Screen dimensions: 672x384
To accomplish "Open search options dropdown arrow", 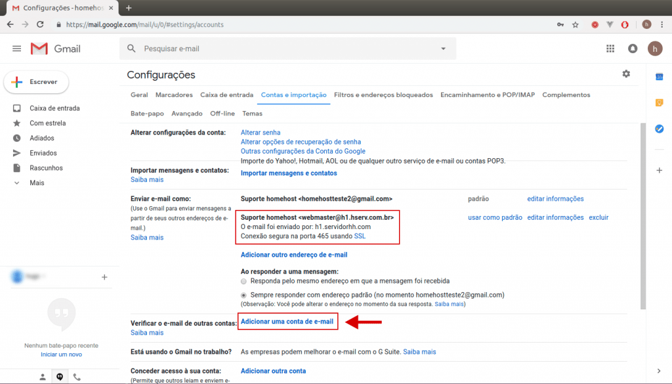I will [x=443, y=49].
